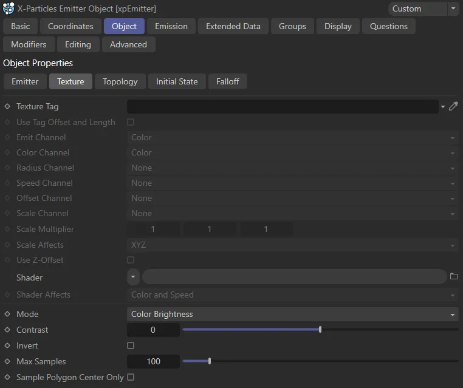Open the Scale Channel dropdown
The image size is (463, 388).
pyautogui.click(x=293, y=213)
